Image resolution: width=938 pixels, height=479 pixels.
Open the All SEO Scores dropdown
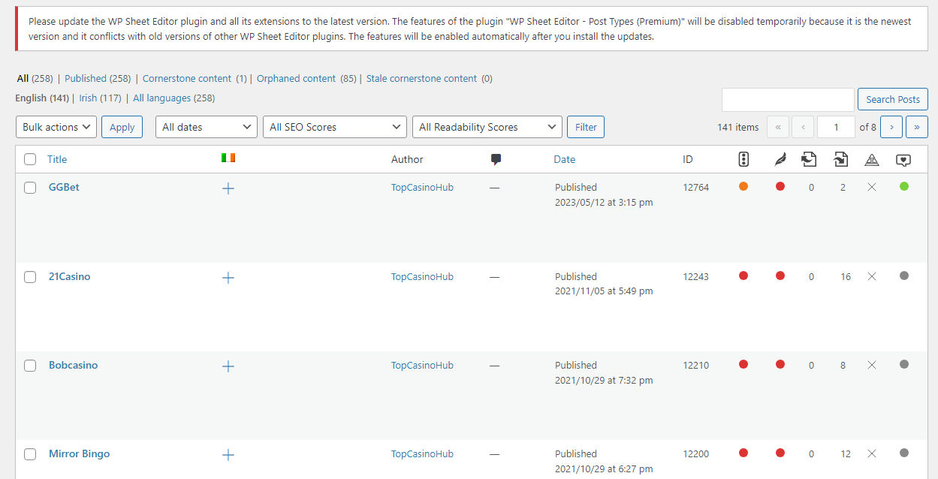point(335,127)
